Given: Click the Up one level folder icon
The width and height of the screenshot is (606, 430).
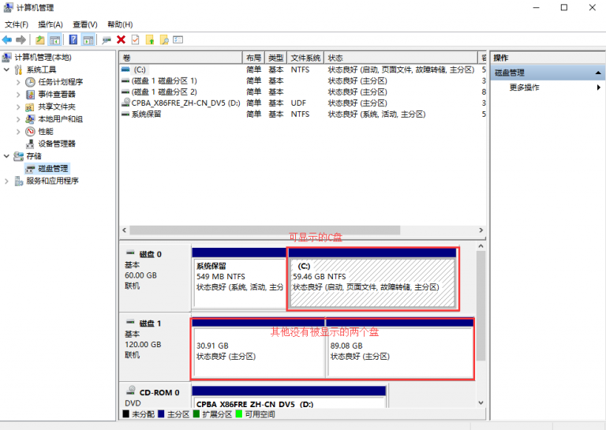Looking at the screenshot, I should [40, 39].
